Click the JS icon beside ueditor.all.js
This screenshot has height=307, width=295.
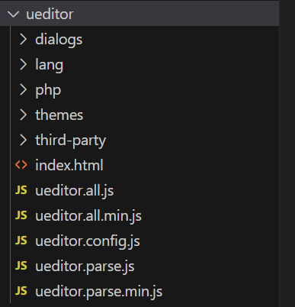pyautogui.click(x=21, y=190)
